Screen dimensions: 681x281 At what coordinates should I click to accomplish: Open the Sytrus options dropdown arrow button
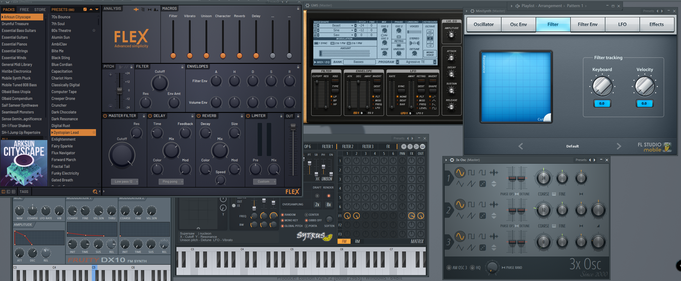(x=404, y=147)
